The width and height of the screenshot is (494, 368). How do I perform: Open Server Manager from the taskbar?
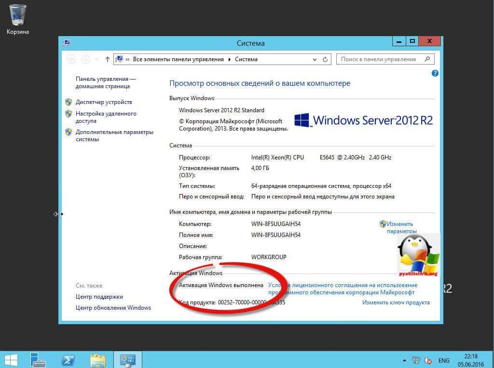point(38,360)
